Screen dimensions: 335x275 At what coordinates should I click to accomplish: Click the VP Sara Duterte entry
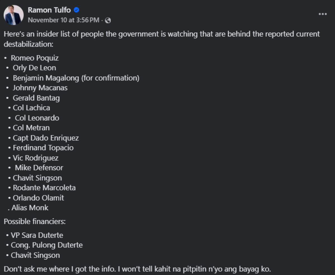[37, 235]
